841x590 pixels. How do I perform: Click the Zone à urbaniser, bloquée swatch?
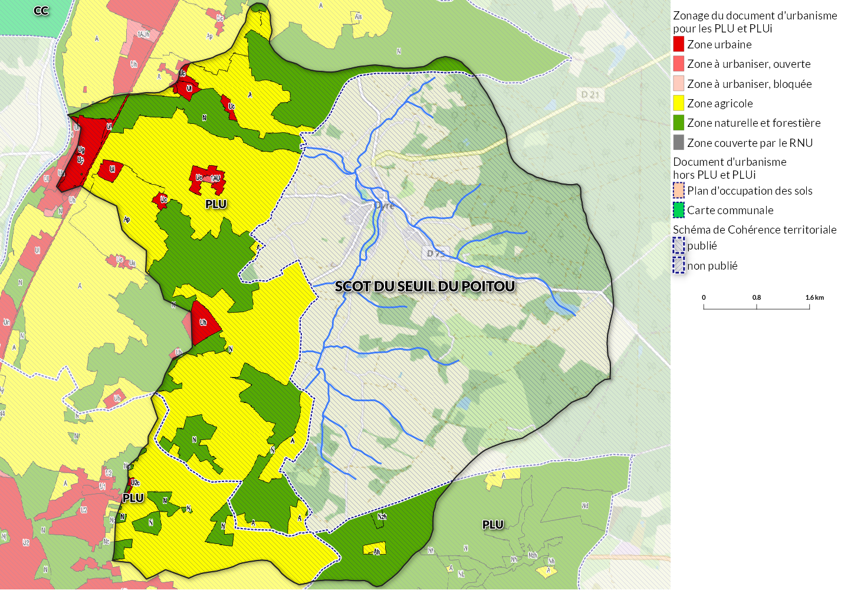click(x=679, y=84)
